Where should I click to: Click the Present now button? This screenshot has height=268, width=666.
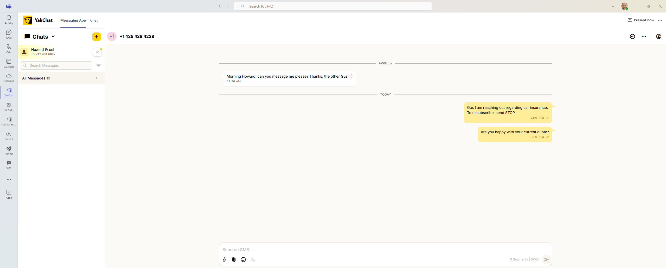tap(641, 20)
